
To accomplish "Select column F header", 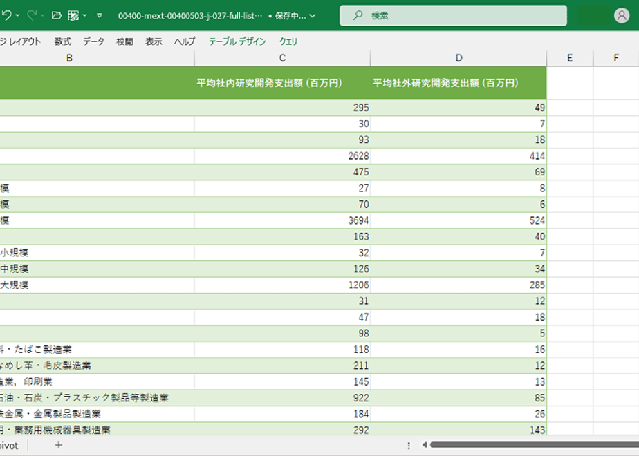I will (616, 58).
